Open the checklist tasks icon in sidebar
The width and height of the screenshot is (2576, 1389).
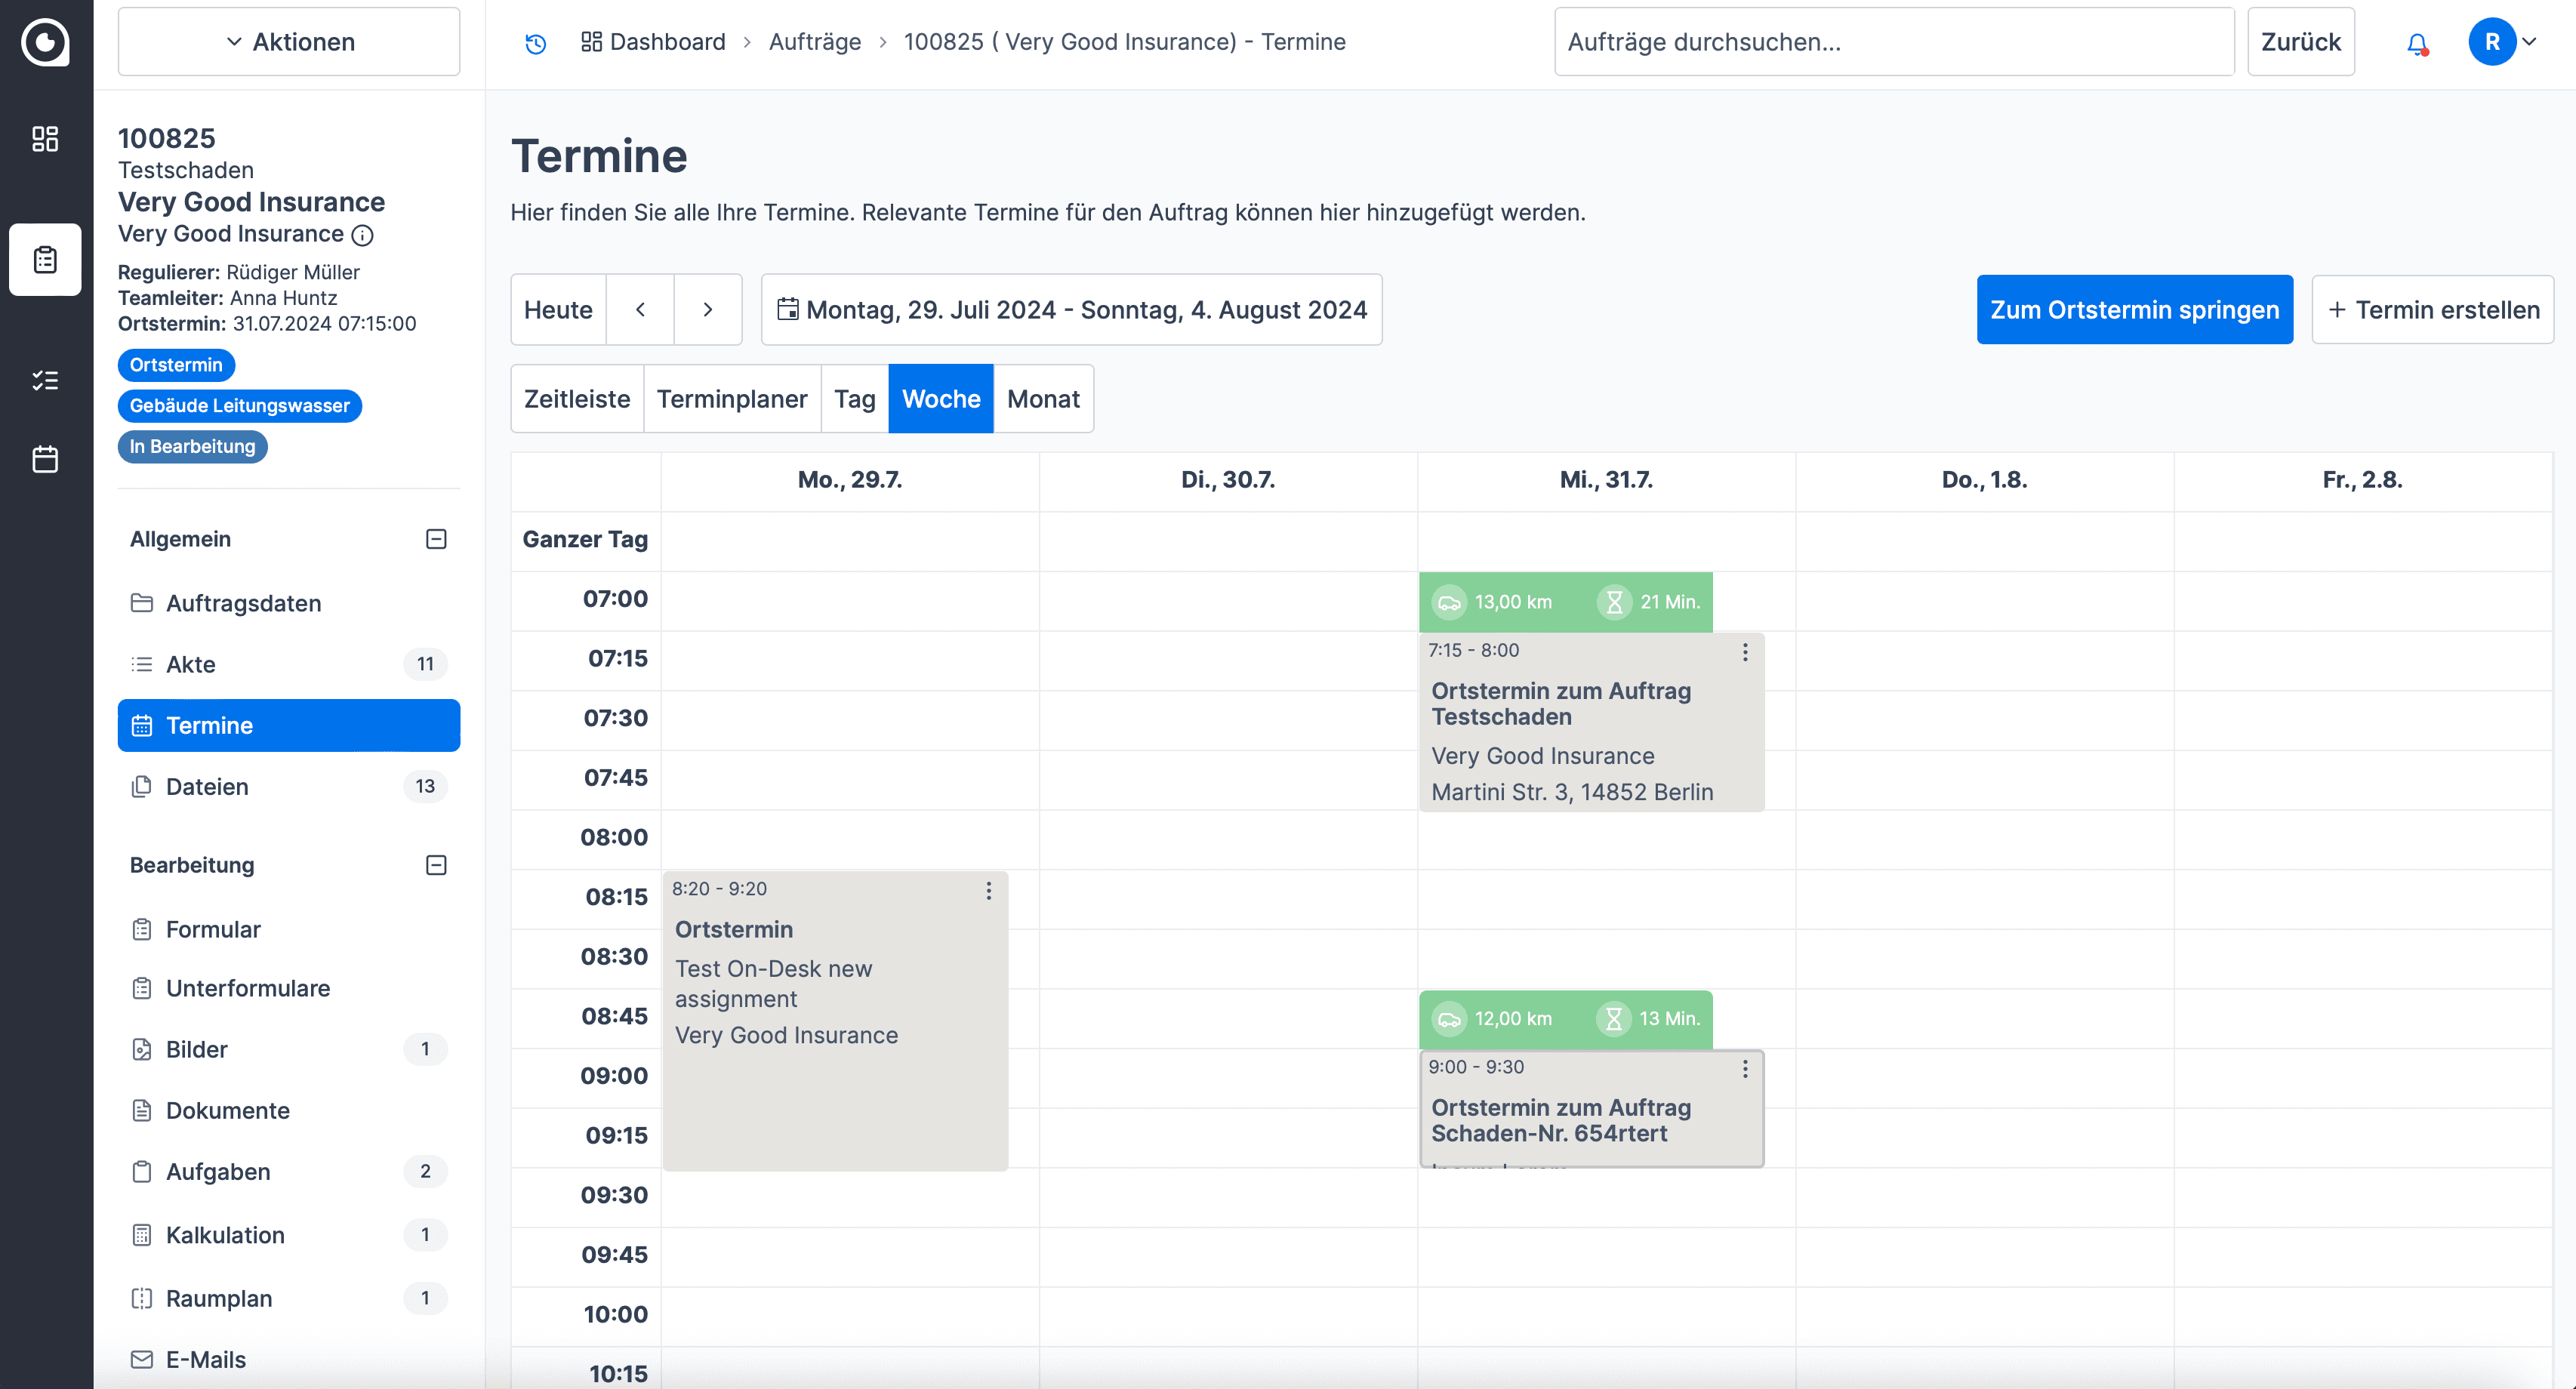click(45, 380)
